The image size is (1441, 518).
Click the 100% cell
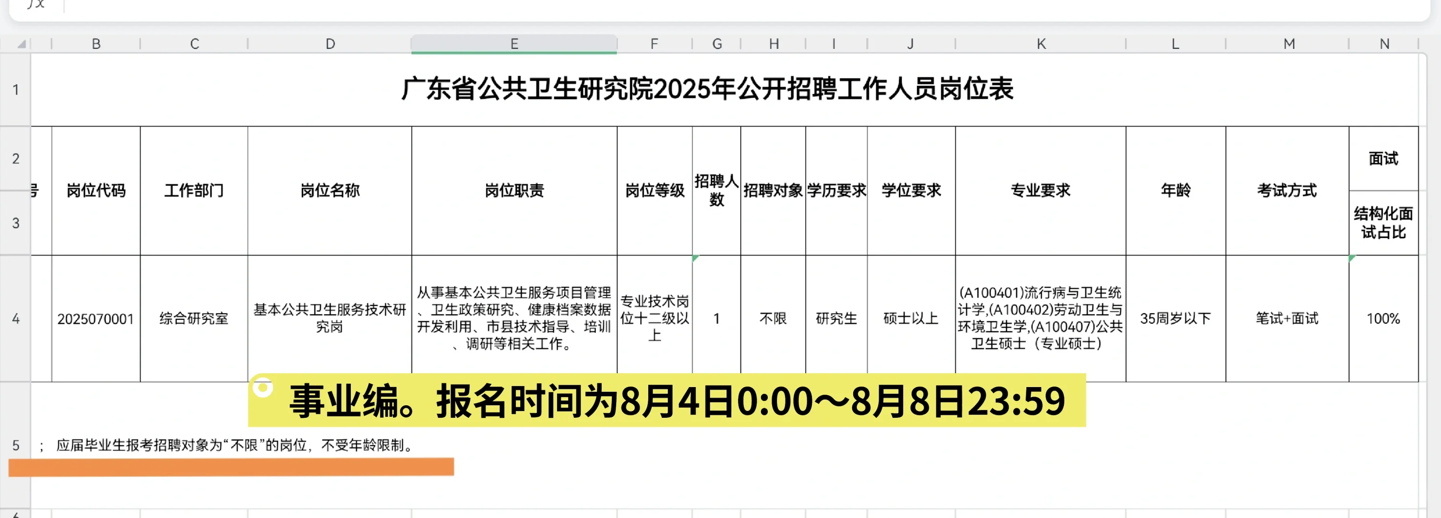point(1384,318)
